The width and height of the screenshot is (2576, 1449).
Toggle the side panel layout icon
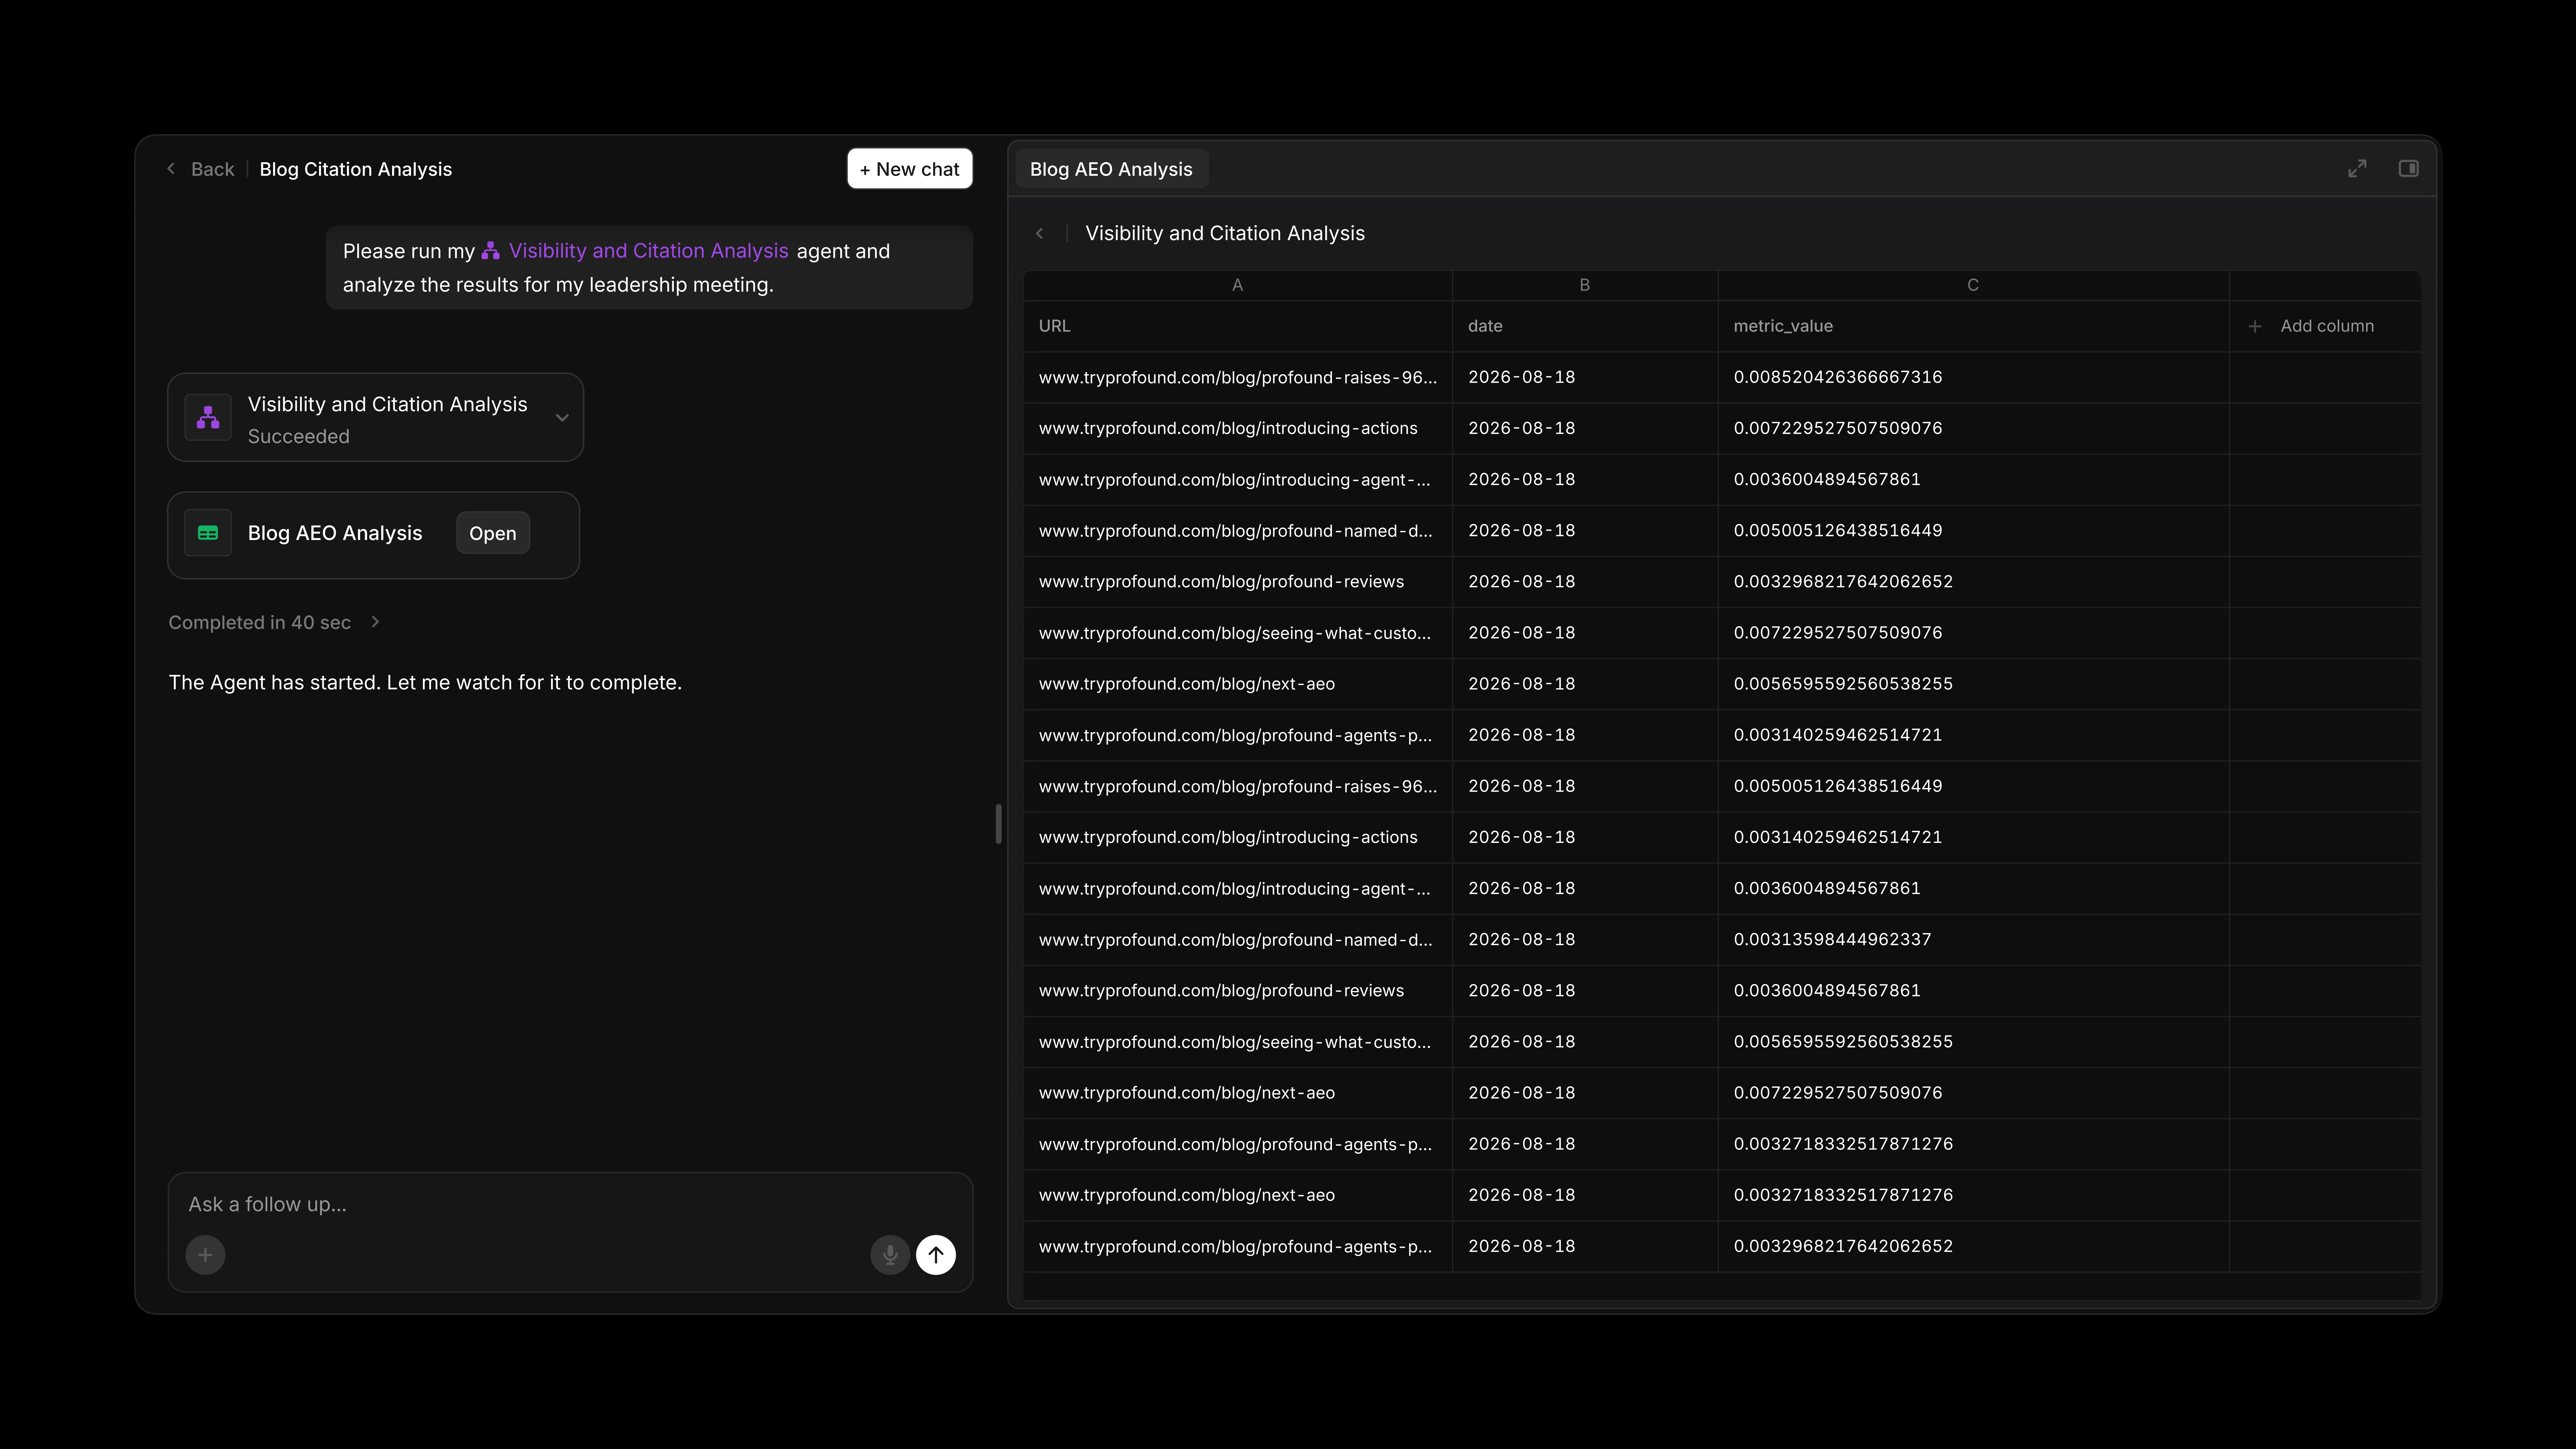click(x=2408, y=169)
